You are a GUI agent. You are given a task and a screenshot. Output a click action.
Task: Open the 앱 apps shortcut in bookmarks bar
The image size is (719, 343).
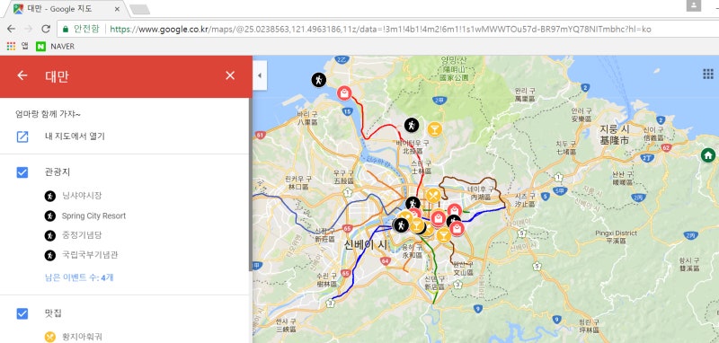point(17,47)
